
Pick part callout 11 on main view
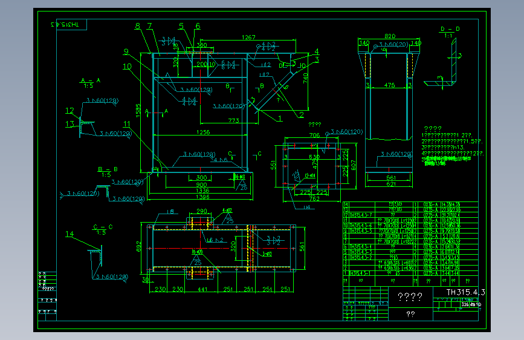(127, 124)
